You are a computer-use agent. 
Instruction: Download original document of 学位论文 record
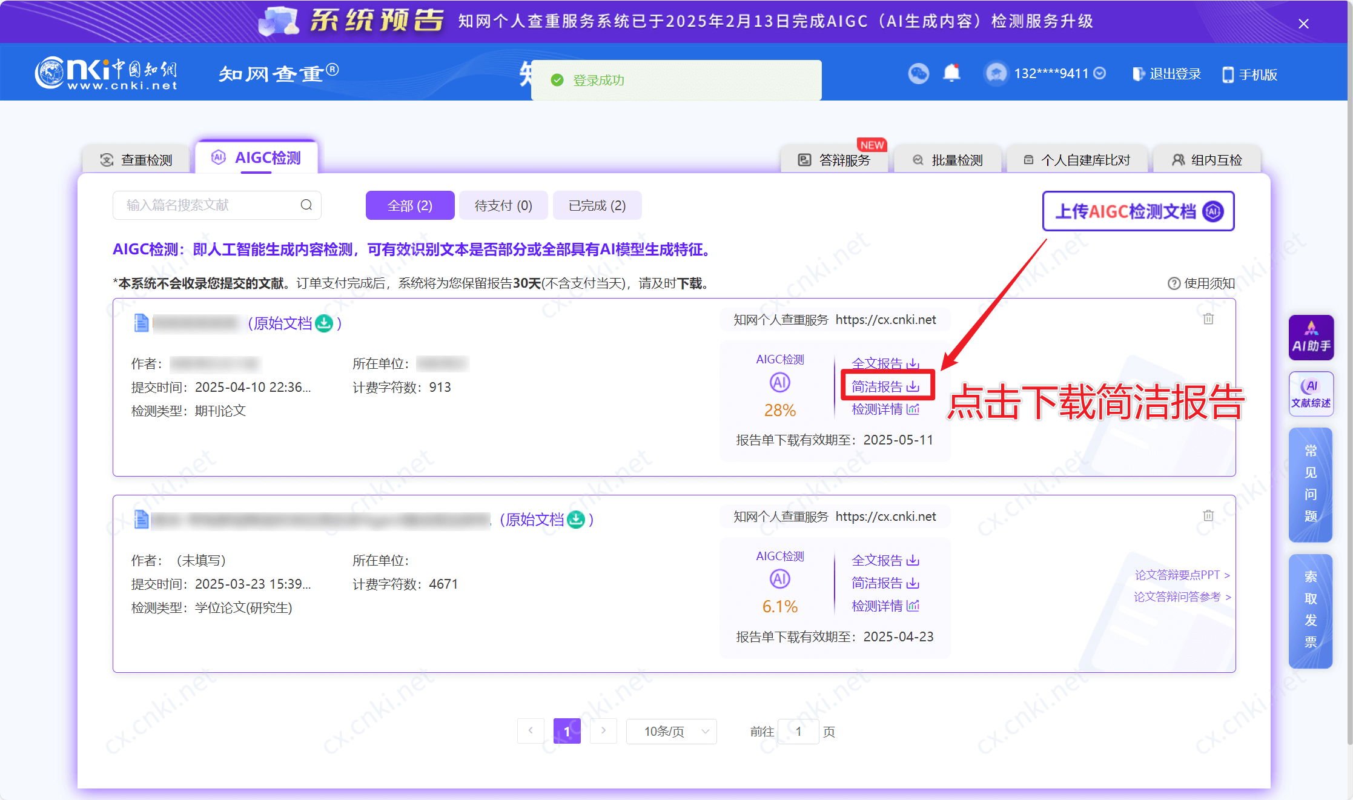click(576, 520)
